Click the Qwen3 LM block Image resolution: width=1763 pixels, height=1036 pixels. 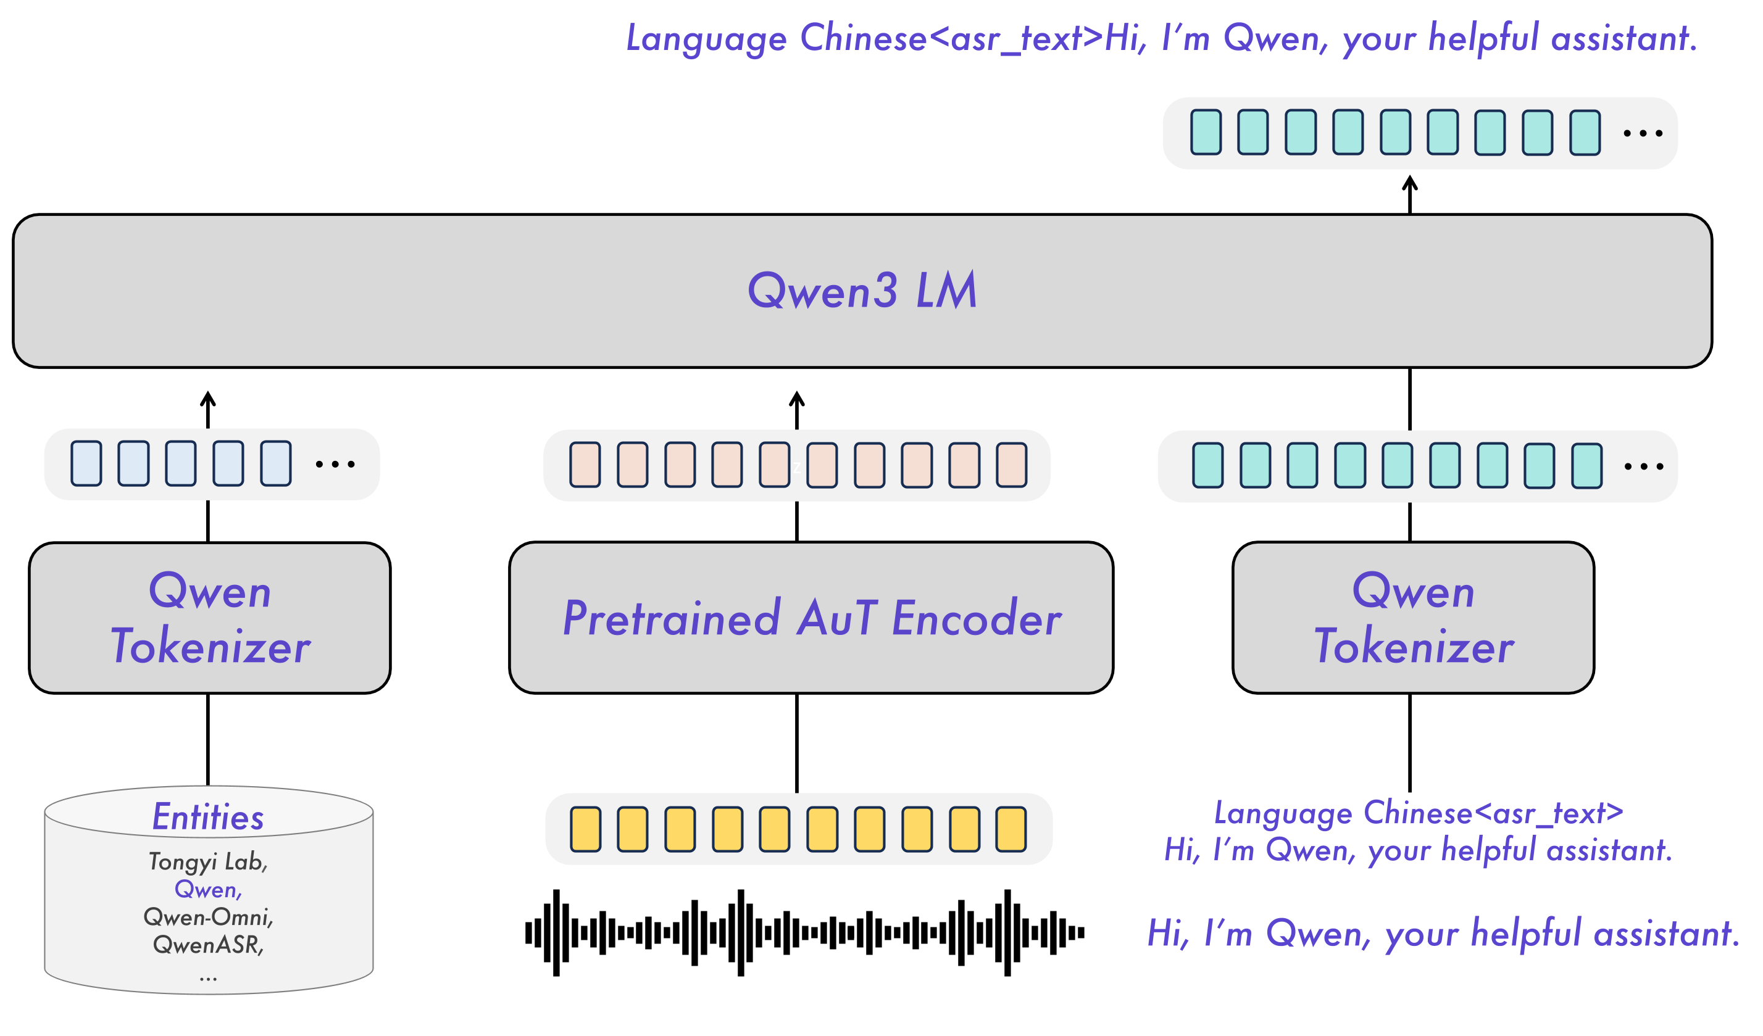pos(862,291)
